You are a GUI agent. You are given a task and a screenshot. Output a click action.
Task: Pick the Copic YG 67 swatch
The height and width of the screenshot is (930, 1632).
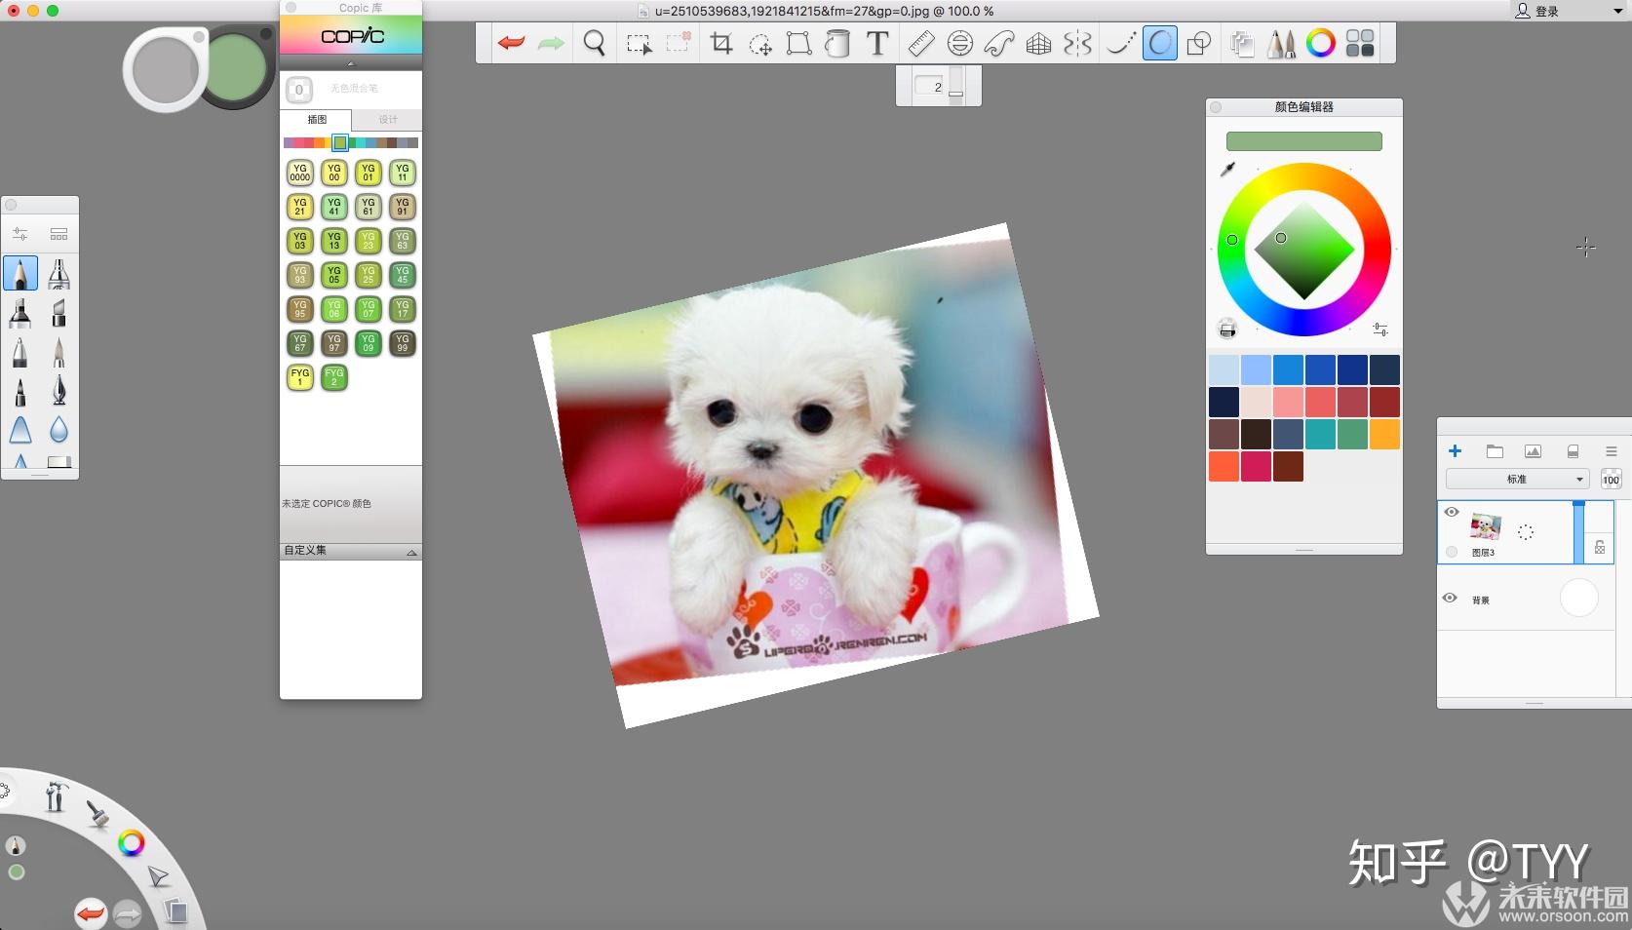point(300,343)
